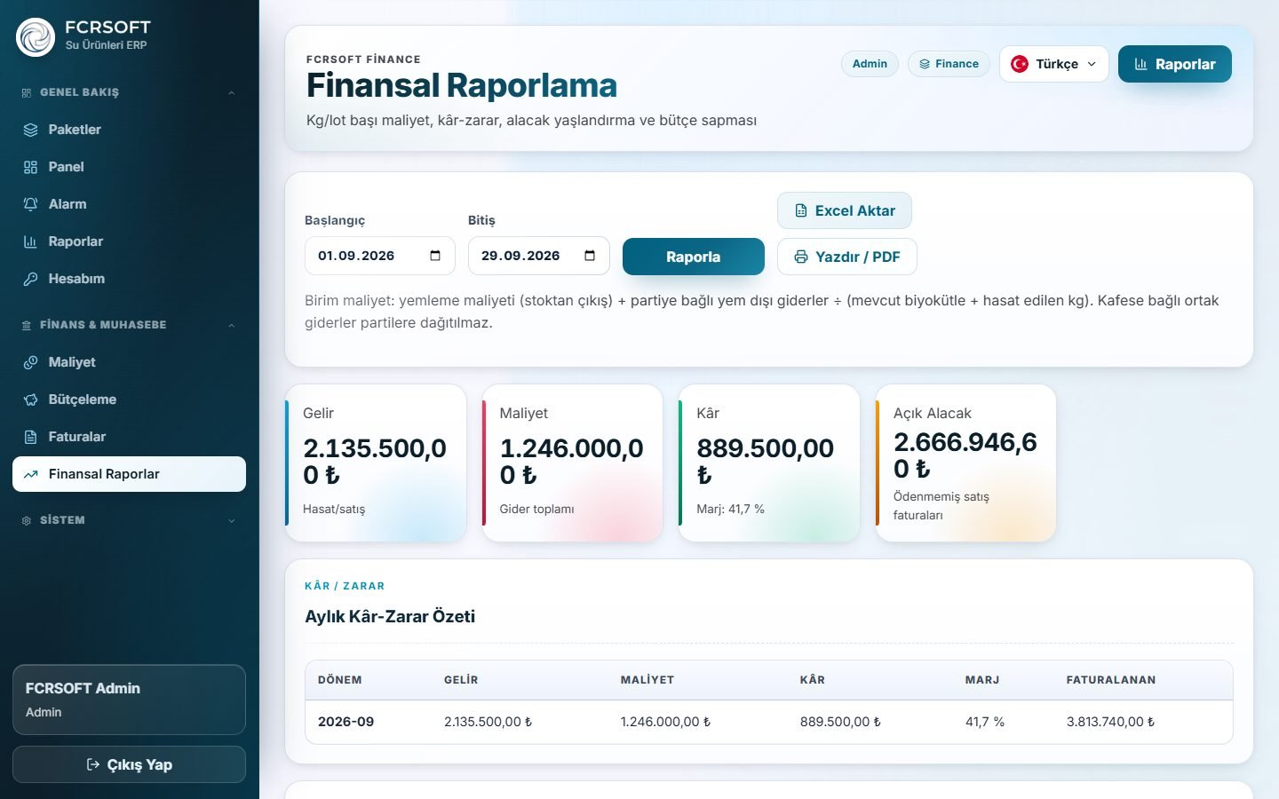Click the Alarm bell icon
The height and width of the screenshot is (799, 1279).
30,204
